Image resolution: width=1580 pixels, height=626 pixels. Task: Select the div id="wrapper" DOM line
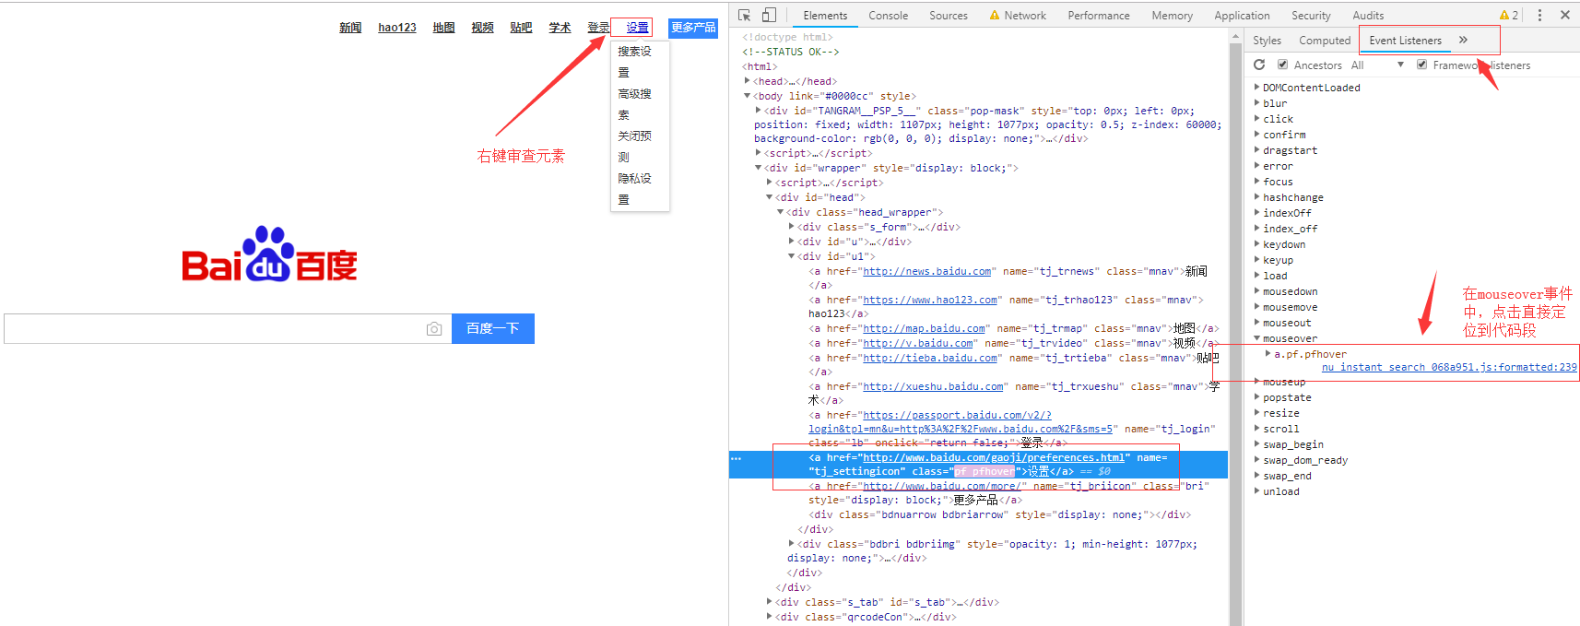(x=890, y=169)
